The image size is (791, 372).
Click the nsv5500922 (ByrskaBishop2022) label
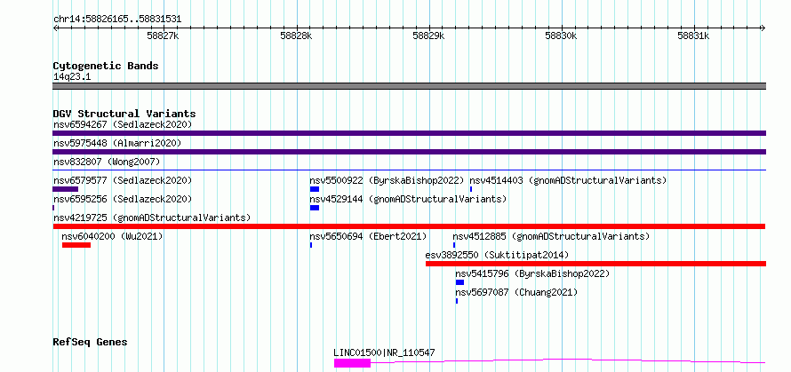pyautogui.click(x=387, y=180)
